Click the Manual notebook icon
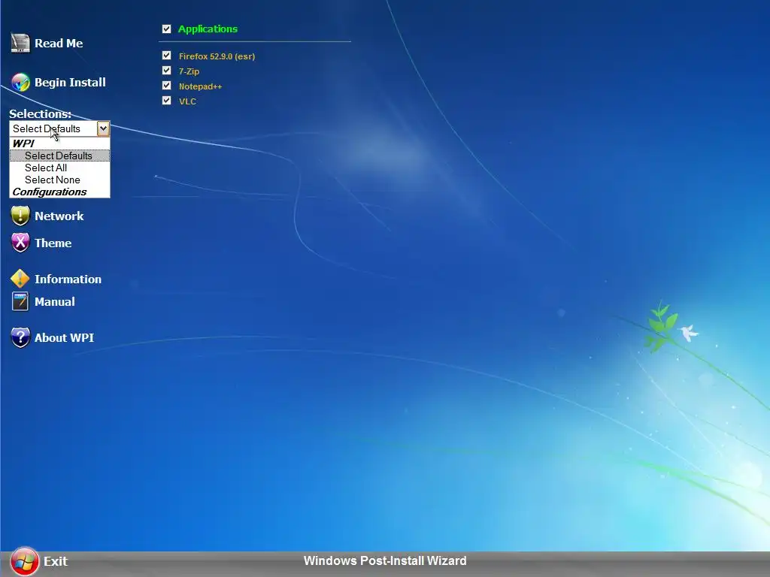The height and width of the screenshot is (577, 770). coord(20,301)
